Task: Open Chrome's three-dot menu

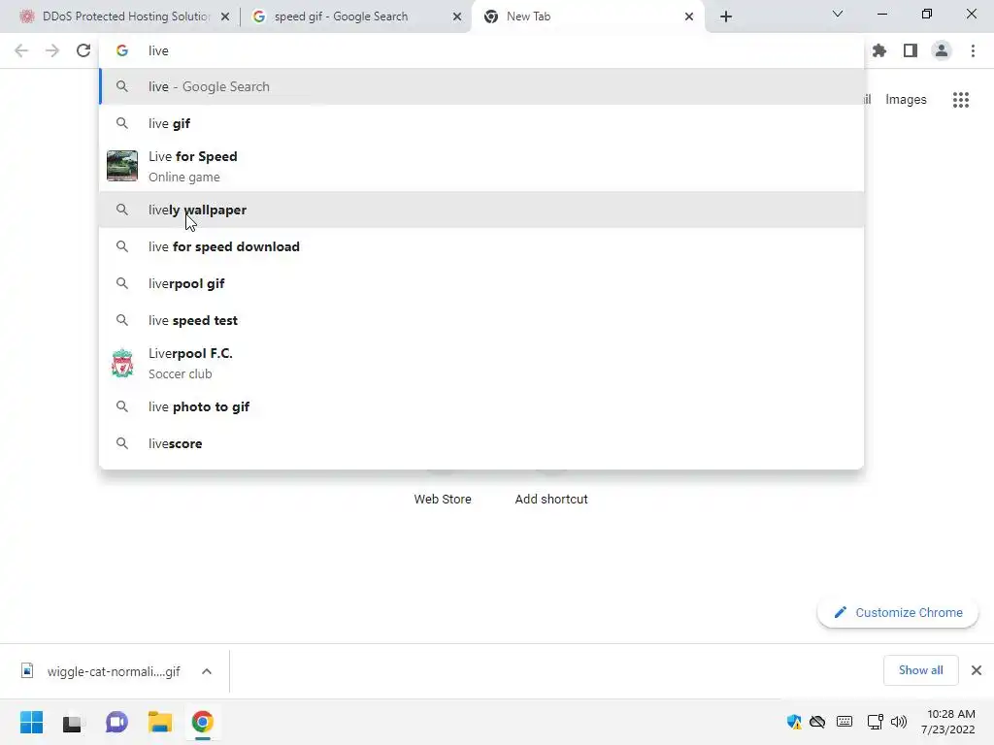Action: [x=973, y=50]
